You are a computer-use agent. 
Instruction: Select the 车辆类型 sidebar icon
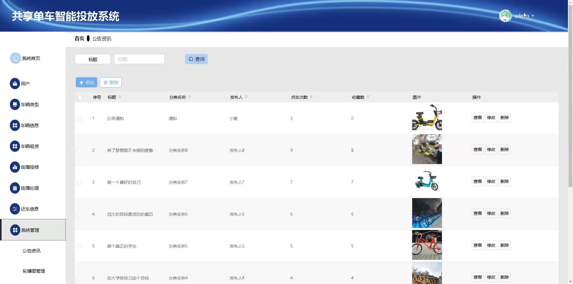pyautogui.click(x=15, y=104)
